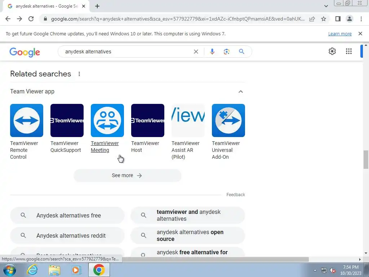
Task: Bookmark this page with star icon
Action: pos(324,19)
